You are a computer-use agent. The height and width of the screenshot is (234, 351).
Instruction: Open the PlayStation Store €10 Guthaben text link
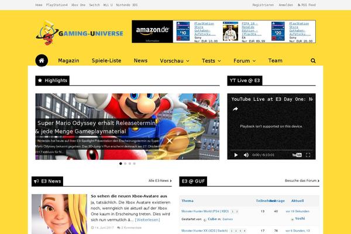point(204,29)
